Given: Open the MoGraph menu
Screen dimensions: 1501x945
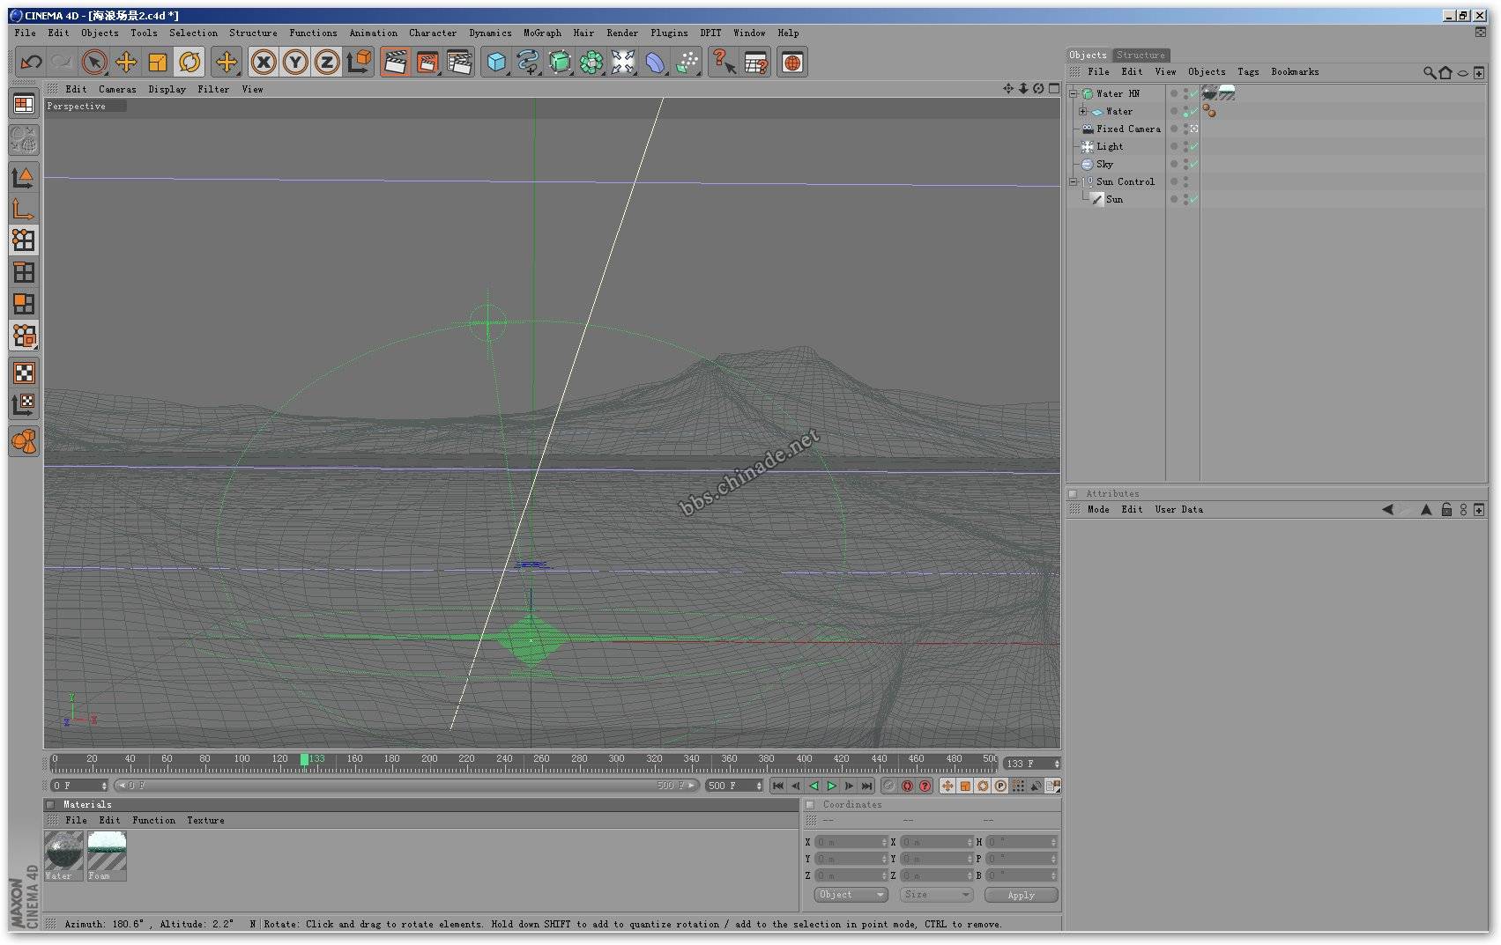Looking at the screenshot, I should pyautogui.click(x=542, y=33).
